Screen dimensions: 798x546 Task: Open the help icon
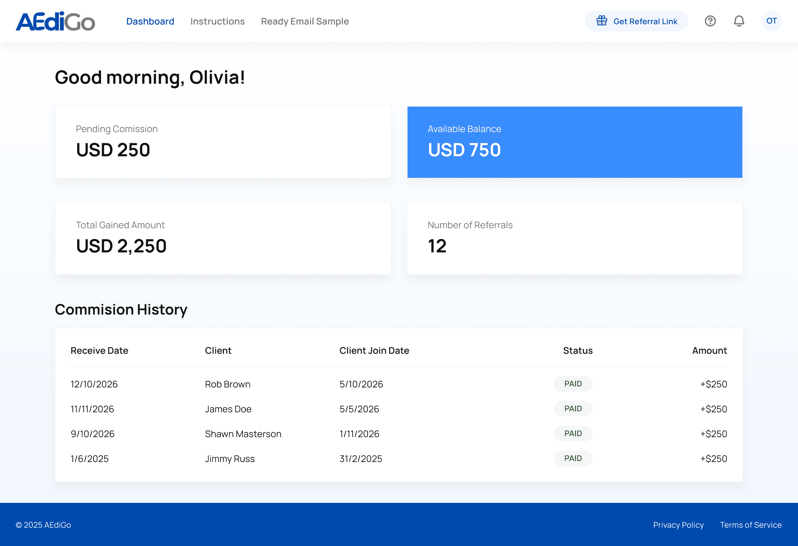click(x=710, y=21)
